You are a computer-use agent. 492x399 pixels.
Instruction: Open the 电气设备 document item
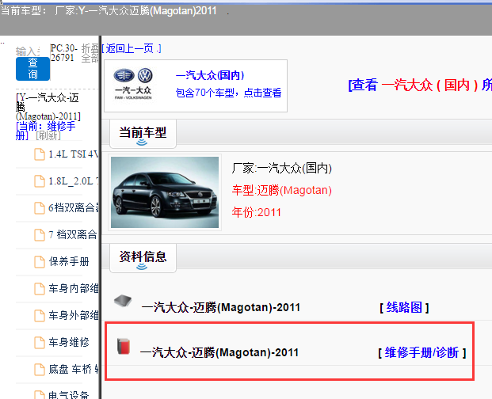[x=69, y=395]
